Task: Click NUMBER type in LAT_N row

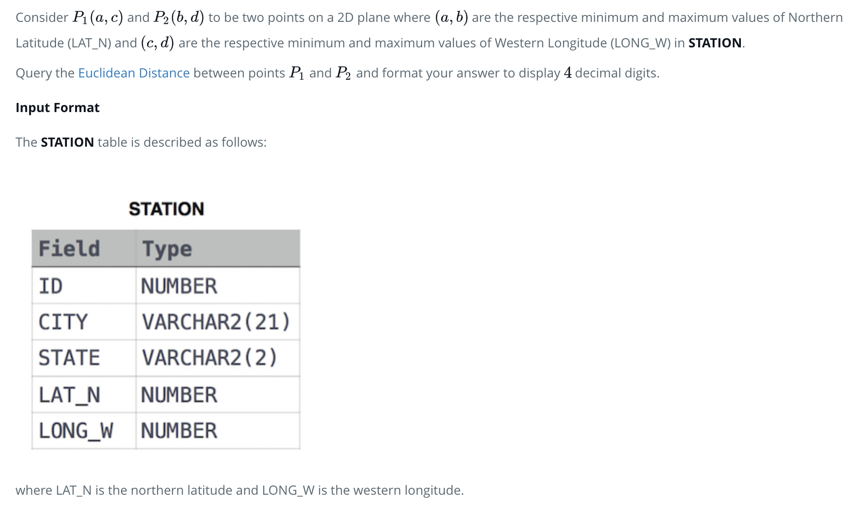Action: tap(218, 394)
